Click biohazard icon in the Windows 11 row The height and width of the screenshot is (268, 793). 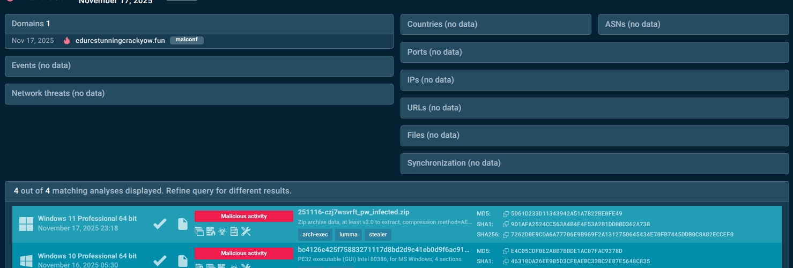pos(222,232)
